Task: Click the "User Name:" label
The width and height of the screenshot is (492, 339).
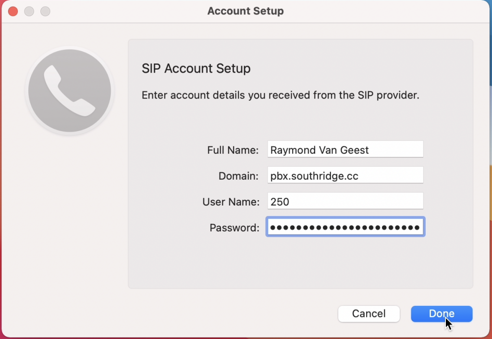Action: click(x=231, y=202)
